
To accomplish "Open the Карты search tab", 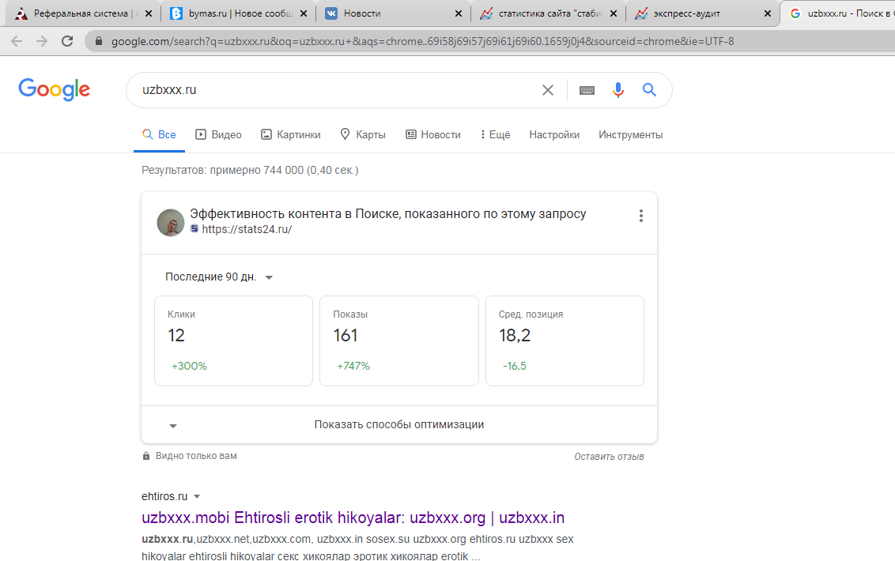I will click(362, 135).
